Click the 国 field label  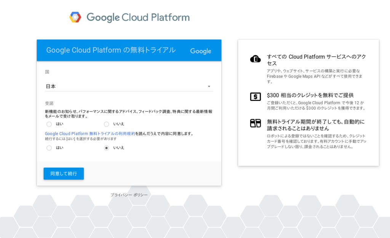click(47, 72)
